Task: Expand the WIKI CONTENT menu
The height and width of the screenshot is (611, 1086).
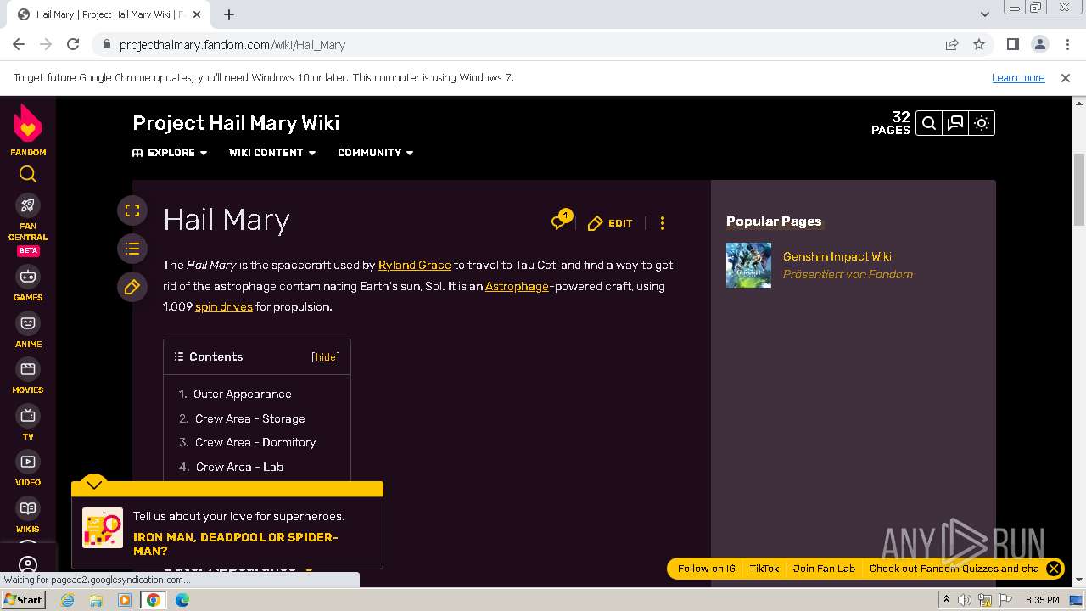Action: coord(272,153)
